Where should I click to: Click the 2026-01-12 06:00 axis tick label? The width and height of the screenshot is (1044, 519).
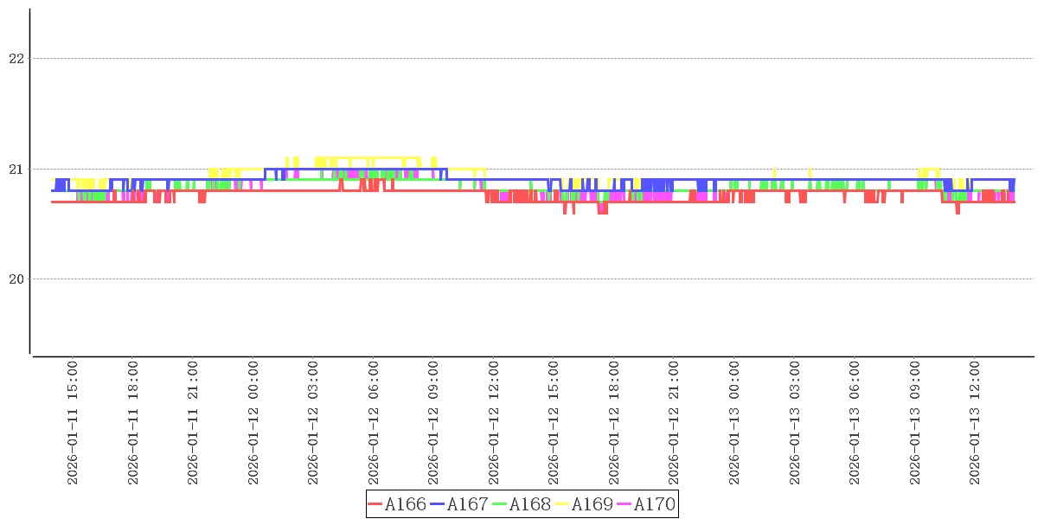[x=374, y=423]
